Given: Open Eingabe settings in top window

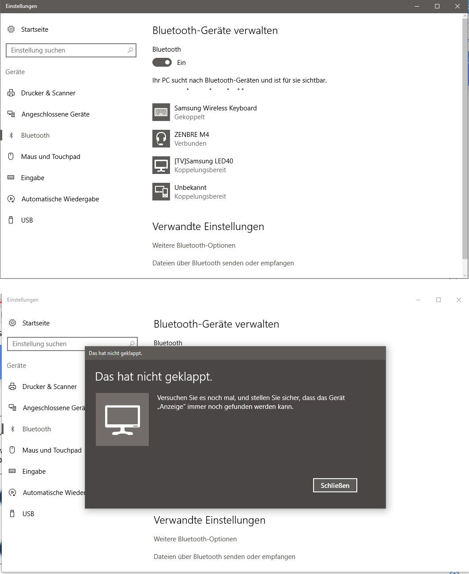Looking at the screenshot, I should (33, 178).
